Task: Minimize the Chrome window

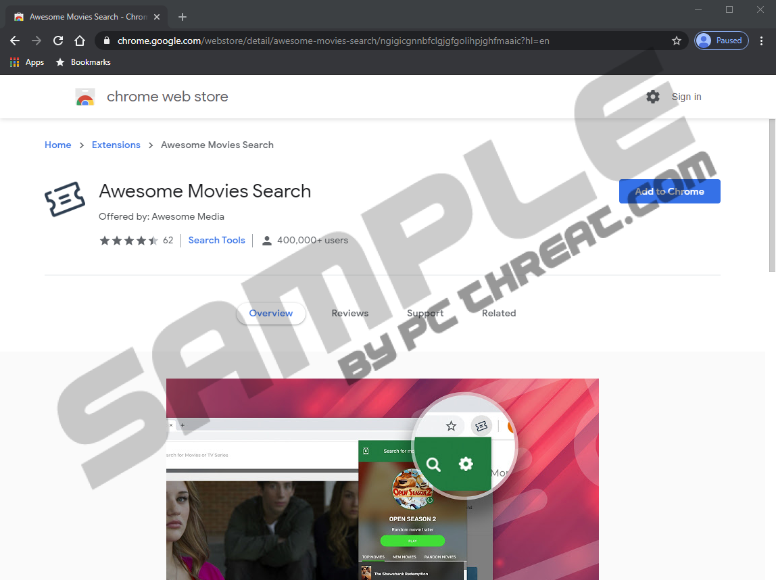Action: (698, 10)
